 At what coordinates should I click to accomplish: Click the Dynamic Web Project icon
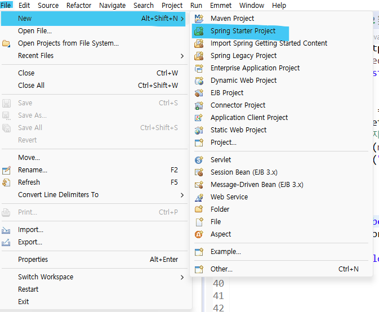[199, 81]
